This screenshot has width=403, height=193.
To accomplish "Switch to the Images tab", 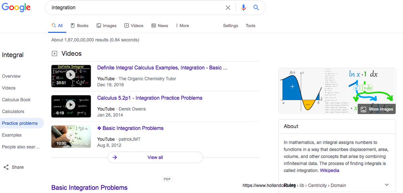I will (x=106, y=26).
